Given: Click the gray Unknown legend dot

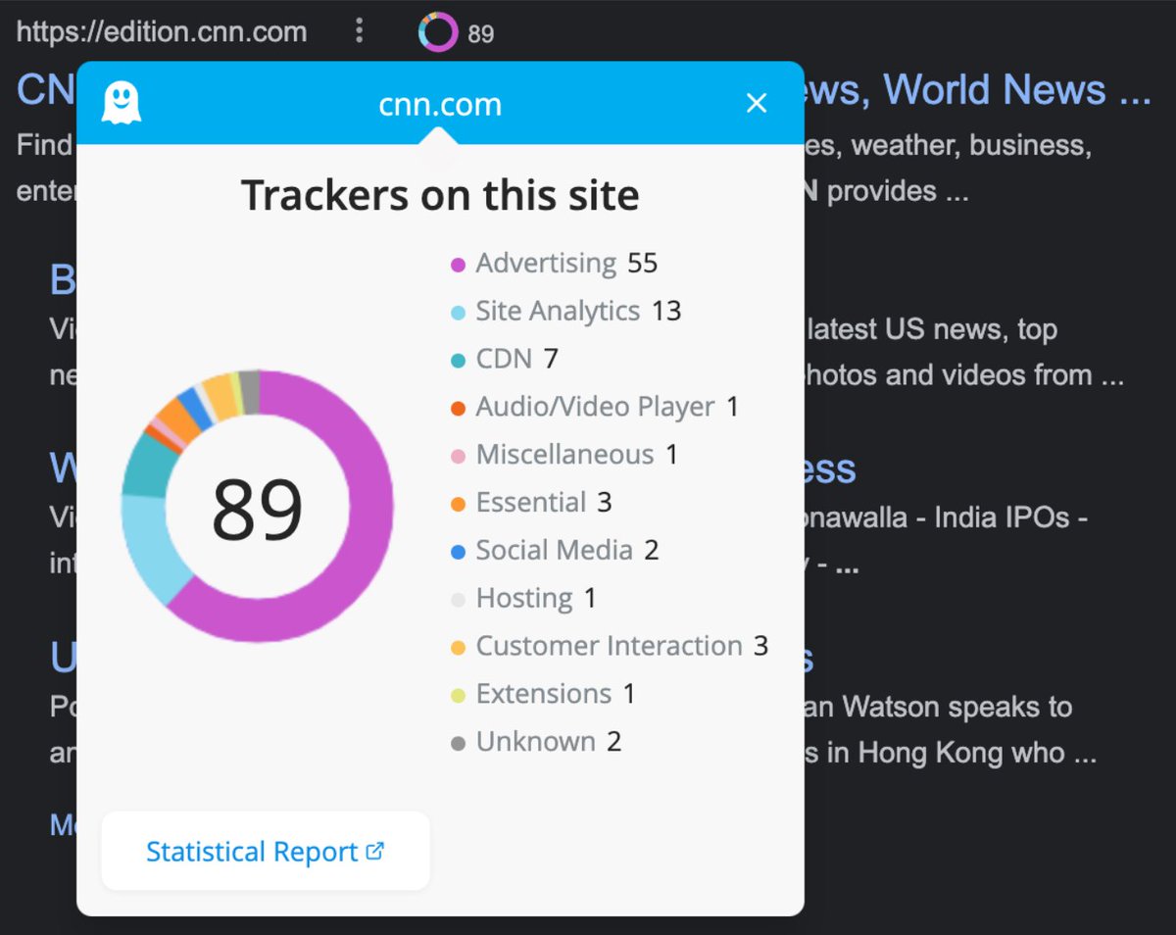Looking at the screenshot, I should [x=458, y=744].
